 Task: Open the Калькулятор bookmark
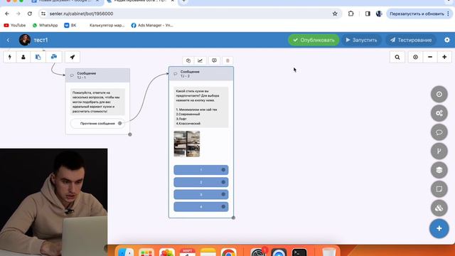(107, 26)
